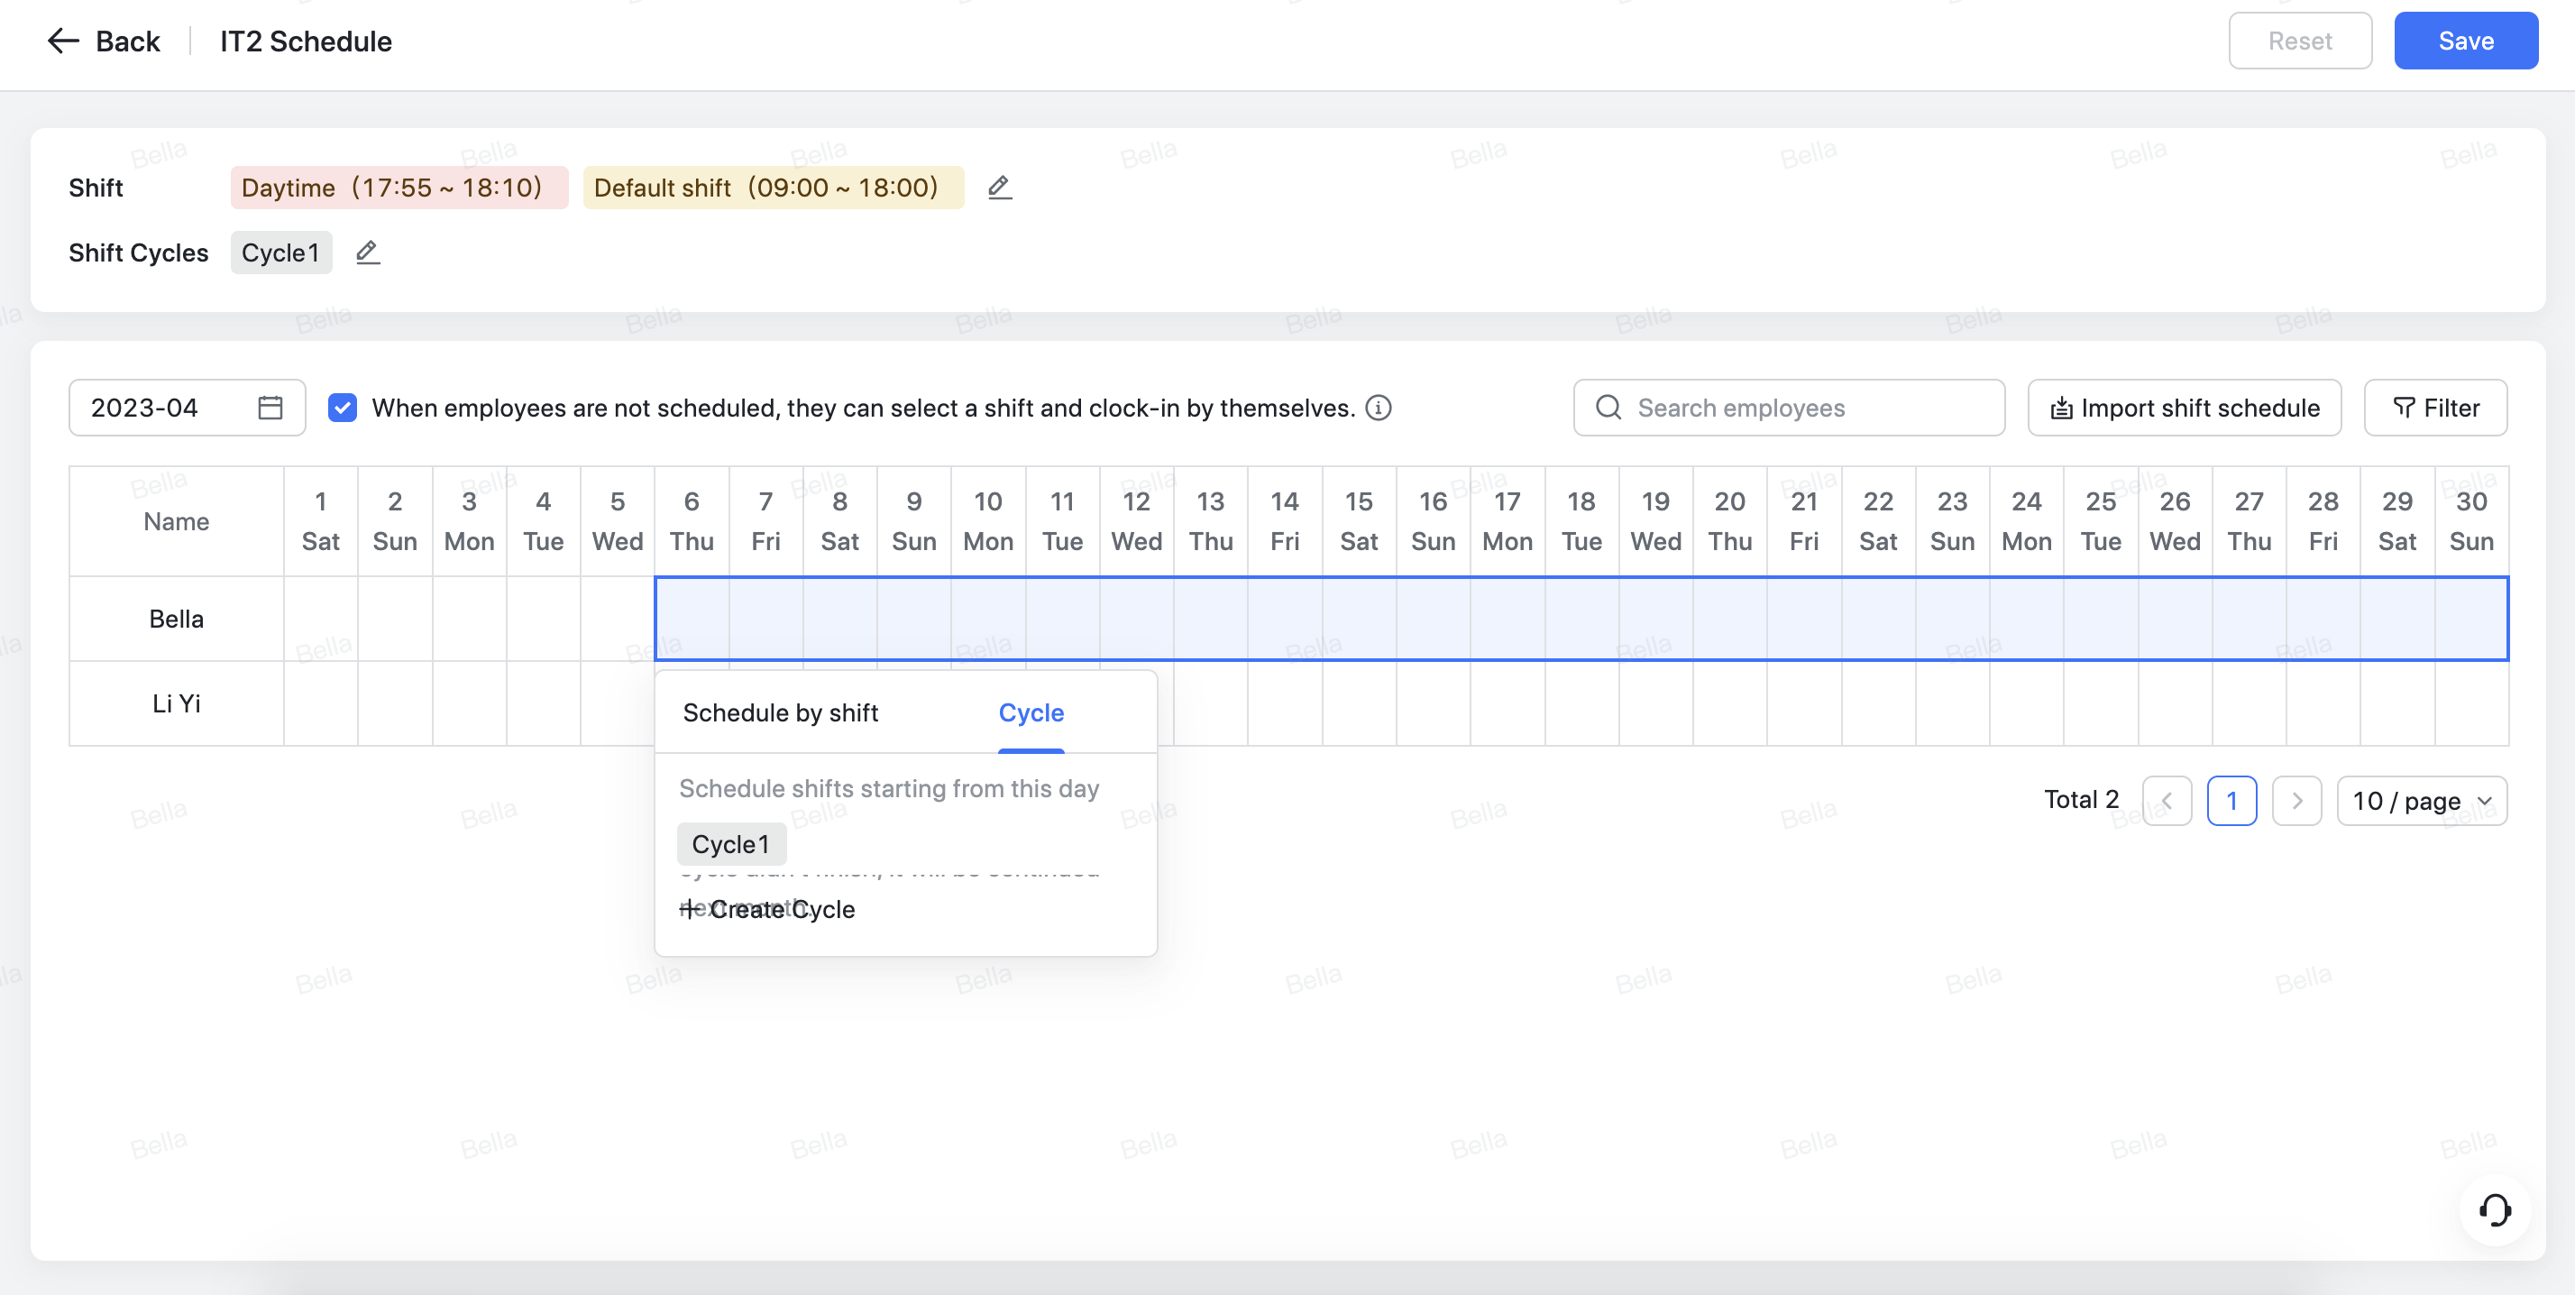The height and width of the screenshot is (1295, 2575).
Task: Click the info icon after the clock-in text
Action: (1378, 408)
